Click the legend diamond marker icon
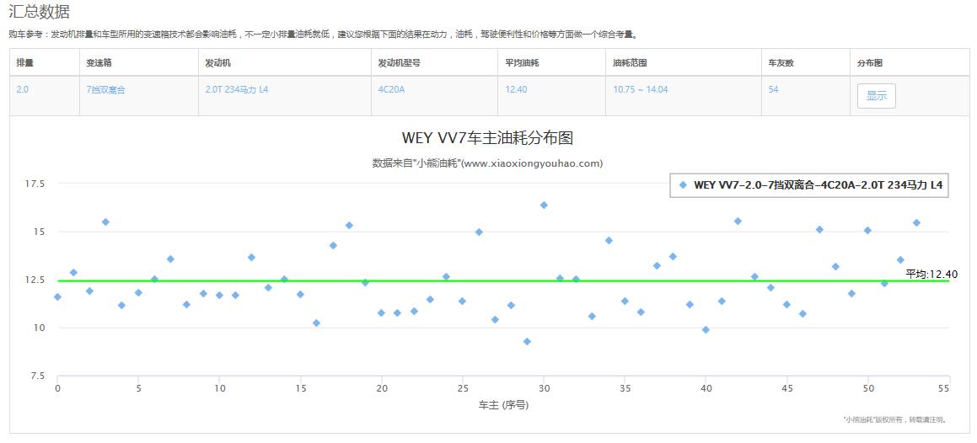 pos(683,184)
